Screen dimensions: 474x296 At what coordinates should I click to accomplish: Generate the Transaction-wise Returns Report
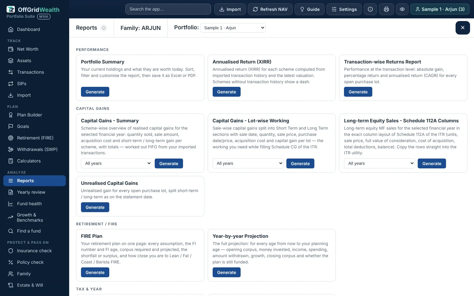point(358,92)
